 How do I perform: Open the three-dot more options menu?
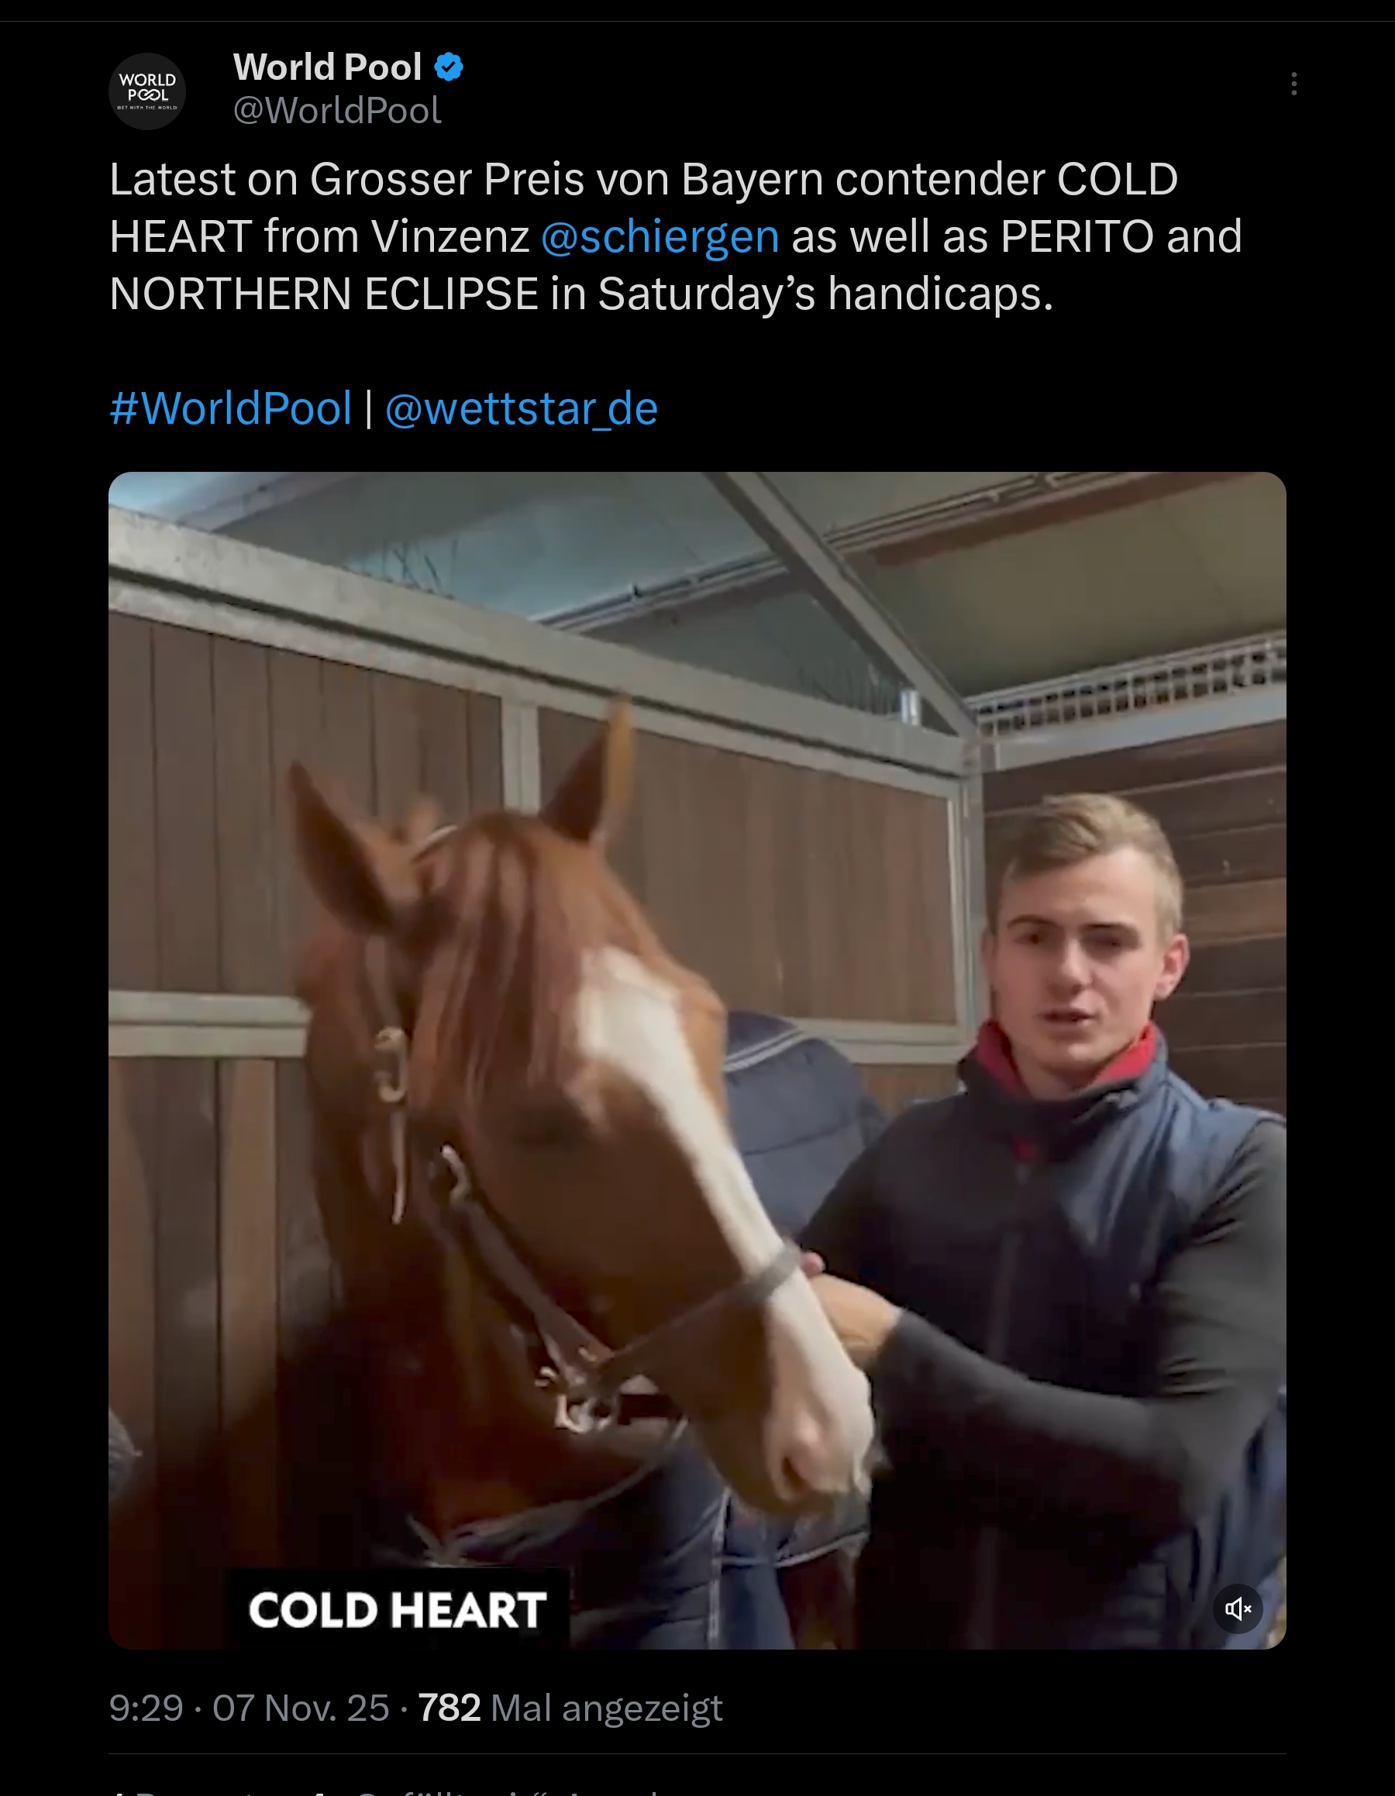(x=1293, y=84)
